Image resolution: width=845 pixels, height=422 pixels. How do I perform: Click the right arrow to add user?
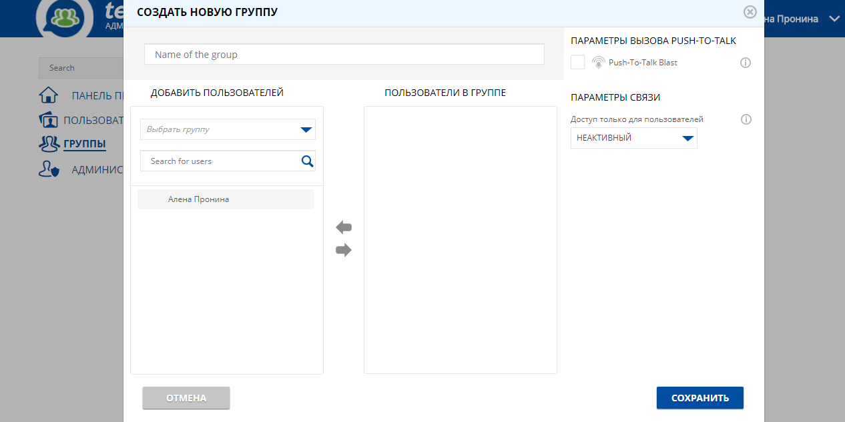(343, 251)
